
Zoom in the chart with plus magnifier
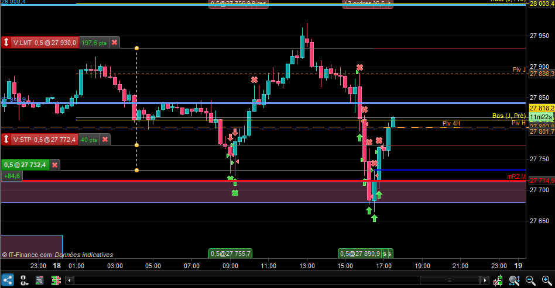point(546,280)
